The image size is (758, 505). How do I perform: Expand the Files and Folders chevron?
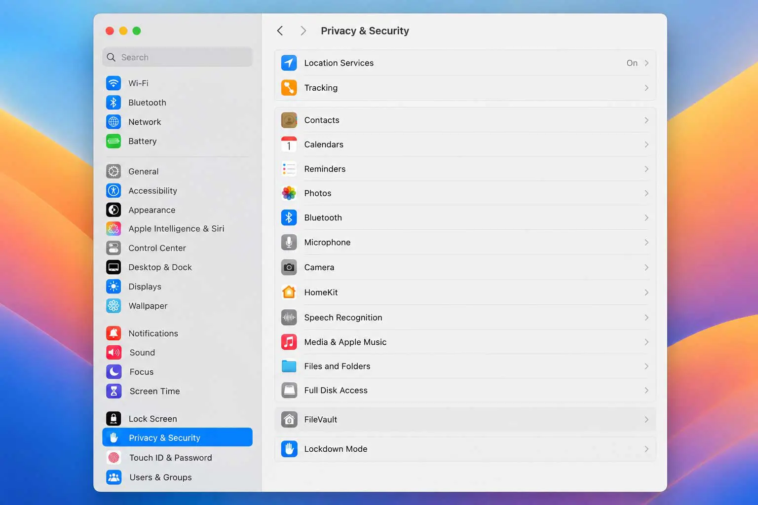pyautogui.click(x=646, y=366)
